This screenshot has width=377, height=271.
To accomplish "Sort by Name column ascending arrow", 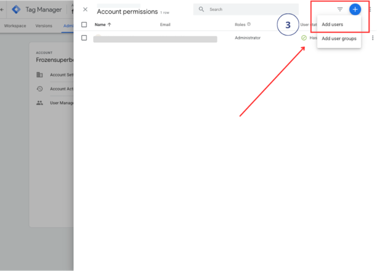I will [x=110, y=25].
